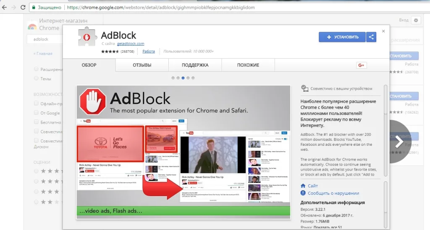Click the first background УСТАНОВИТЬ button
This screenshot has height=230, width=430.
pos(404,56)
